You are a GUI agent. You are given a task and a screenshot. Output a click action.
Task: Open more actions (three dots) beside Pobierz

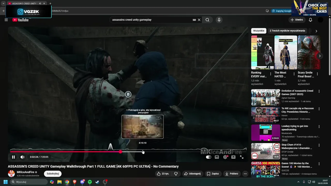point(245,174)
